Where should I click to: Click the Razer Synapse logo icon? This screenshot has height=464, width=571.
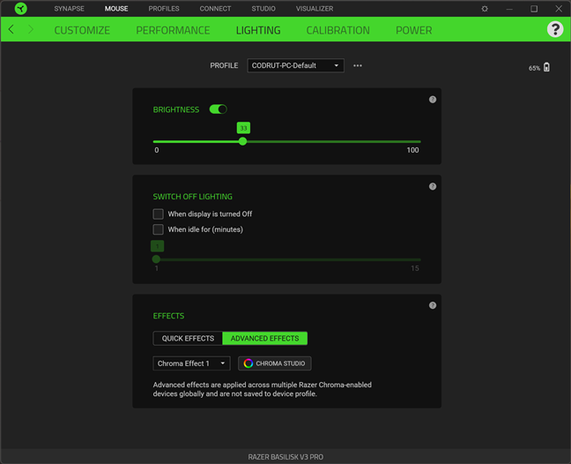(21, 9)
